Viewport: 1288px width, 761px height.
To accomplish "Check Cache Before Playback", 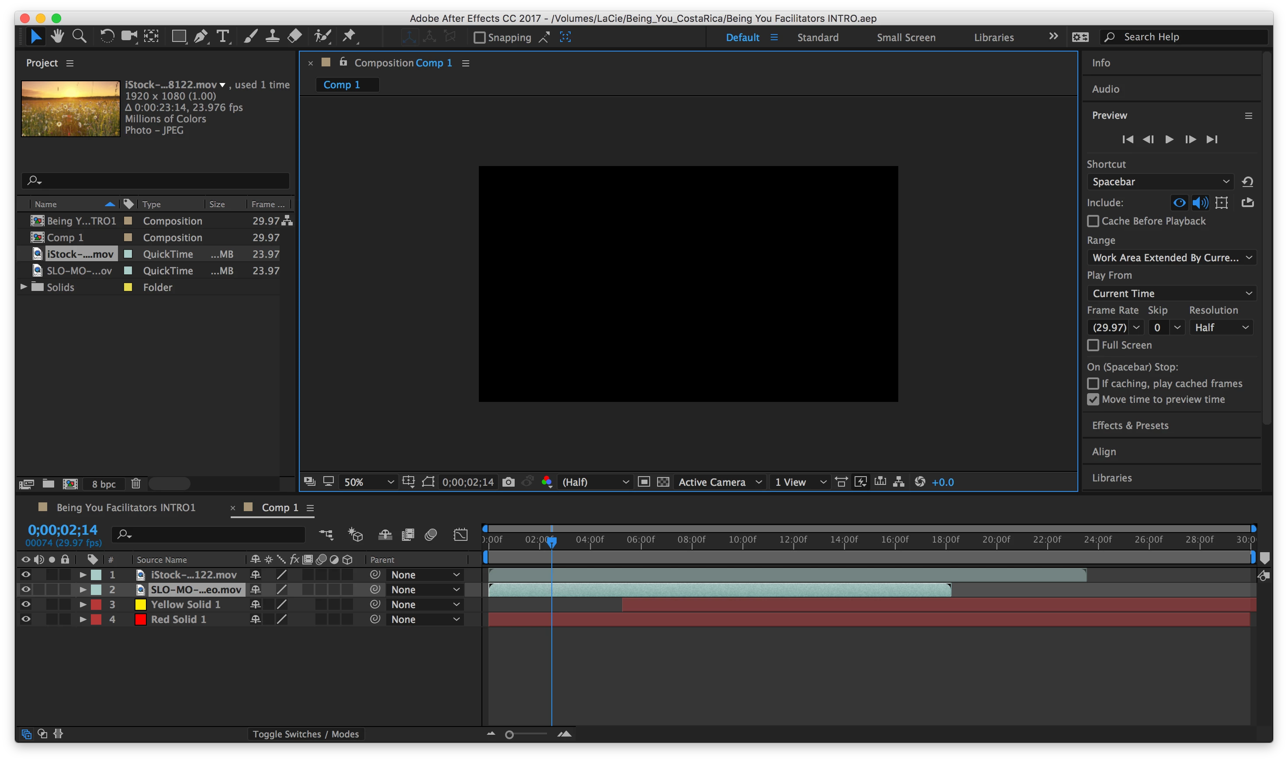I will click(1093, 221).
